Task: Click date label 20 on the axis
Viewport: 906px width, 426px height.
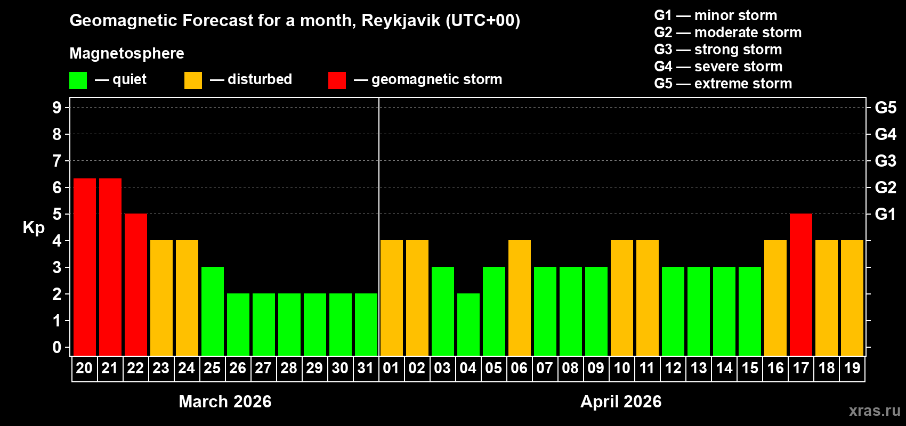Action: [x=84, y=368]
